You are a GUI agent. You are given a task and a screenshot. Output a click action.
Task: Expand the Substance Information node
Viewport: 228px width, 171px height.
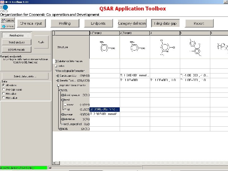[56, 61]
